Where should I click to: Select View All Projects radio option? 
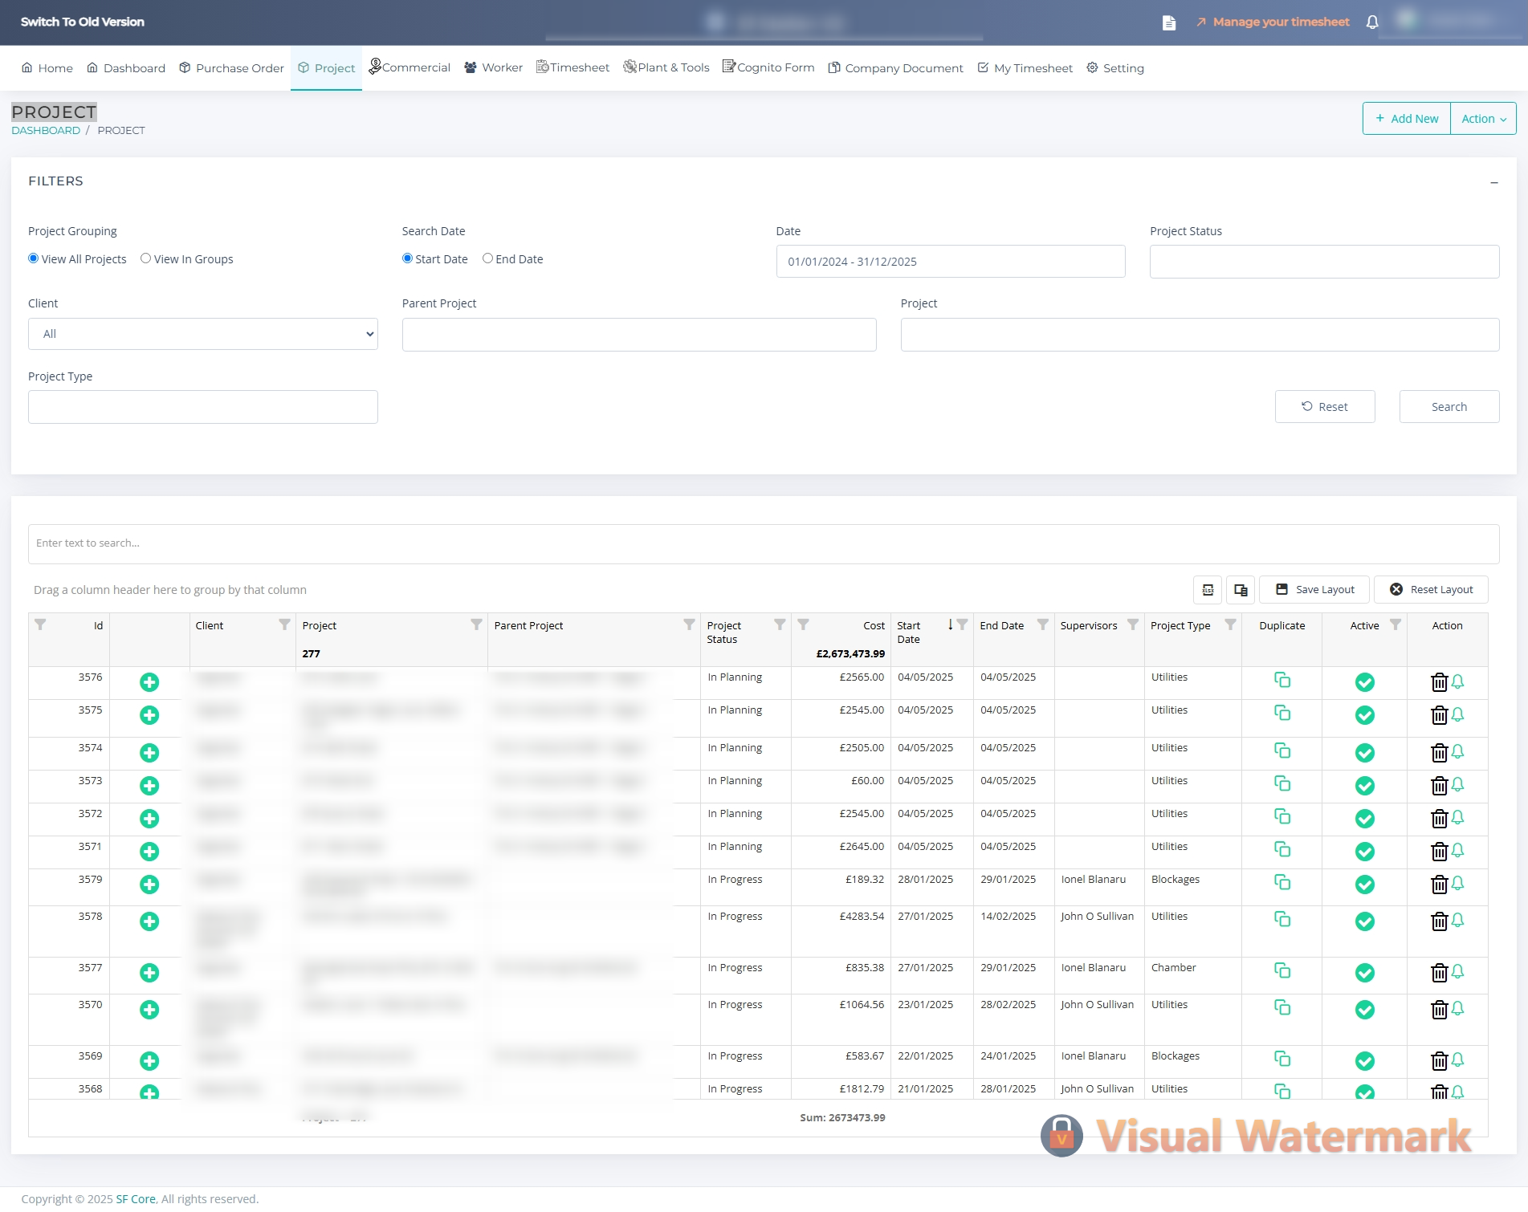pyautogui.click(x=34, y=258)
